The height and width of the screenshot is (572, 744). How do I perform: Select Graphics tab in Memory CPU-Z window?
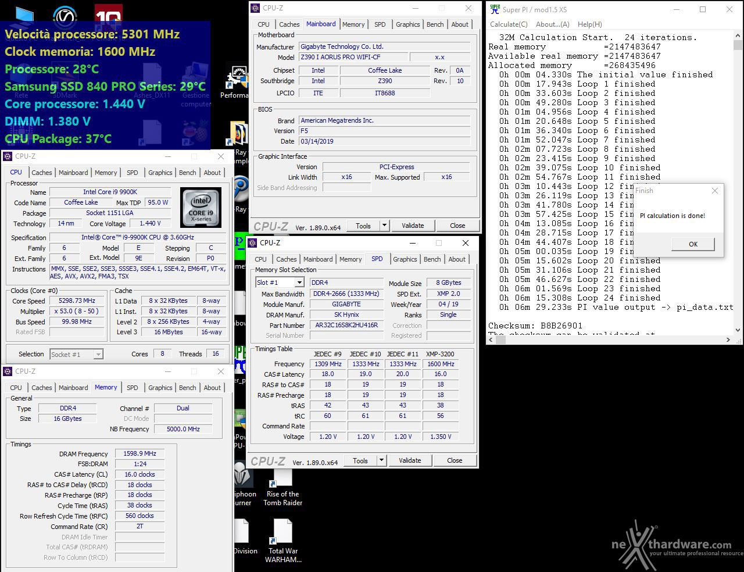click(160, 388)
